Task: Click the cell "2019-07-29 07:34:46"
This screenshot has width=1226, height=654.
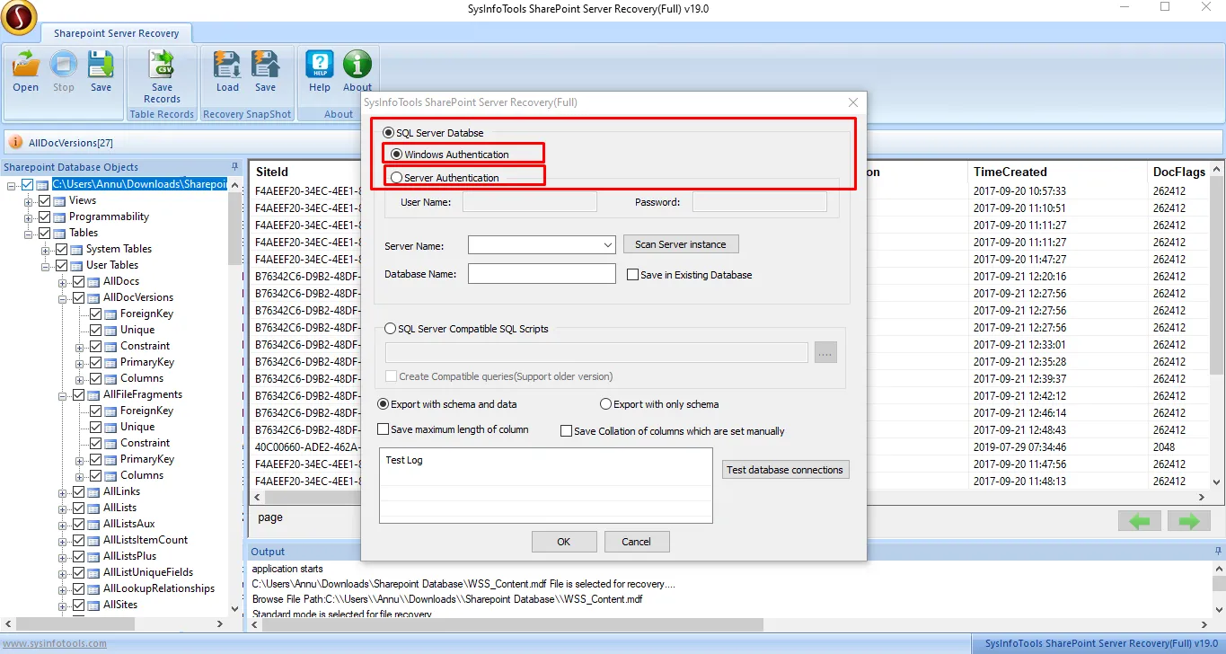Action: 1020,447
